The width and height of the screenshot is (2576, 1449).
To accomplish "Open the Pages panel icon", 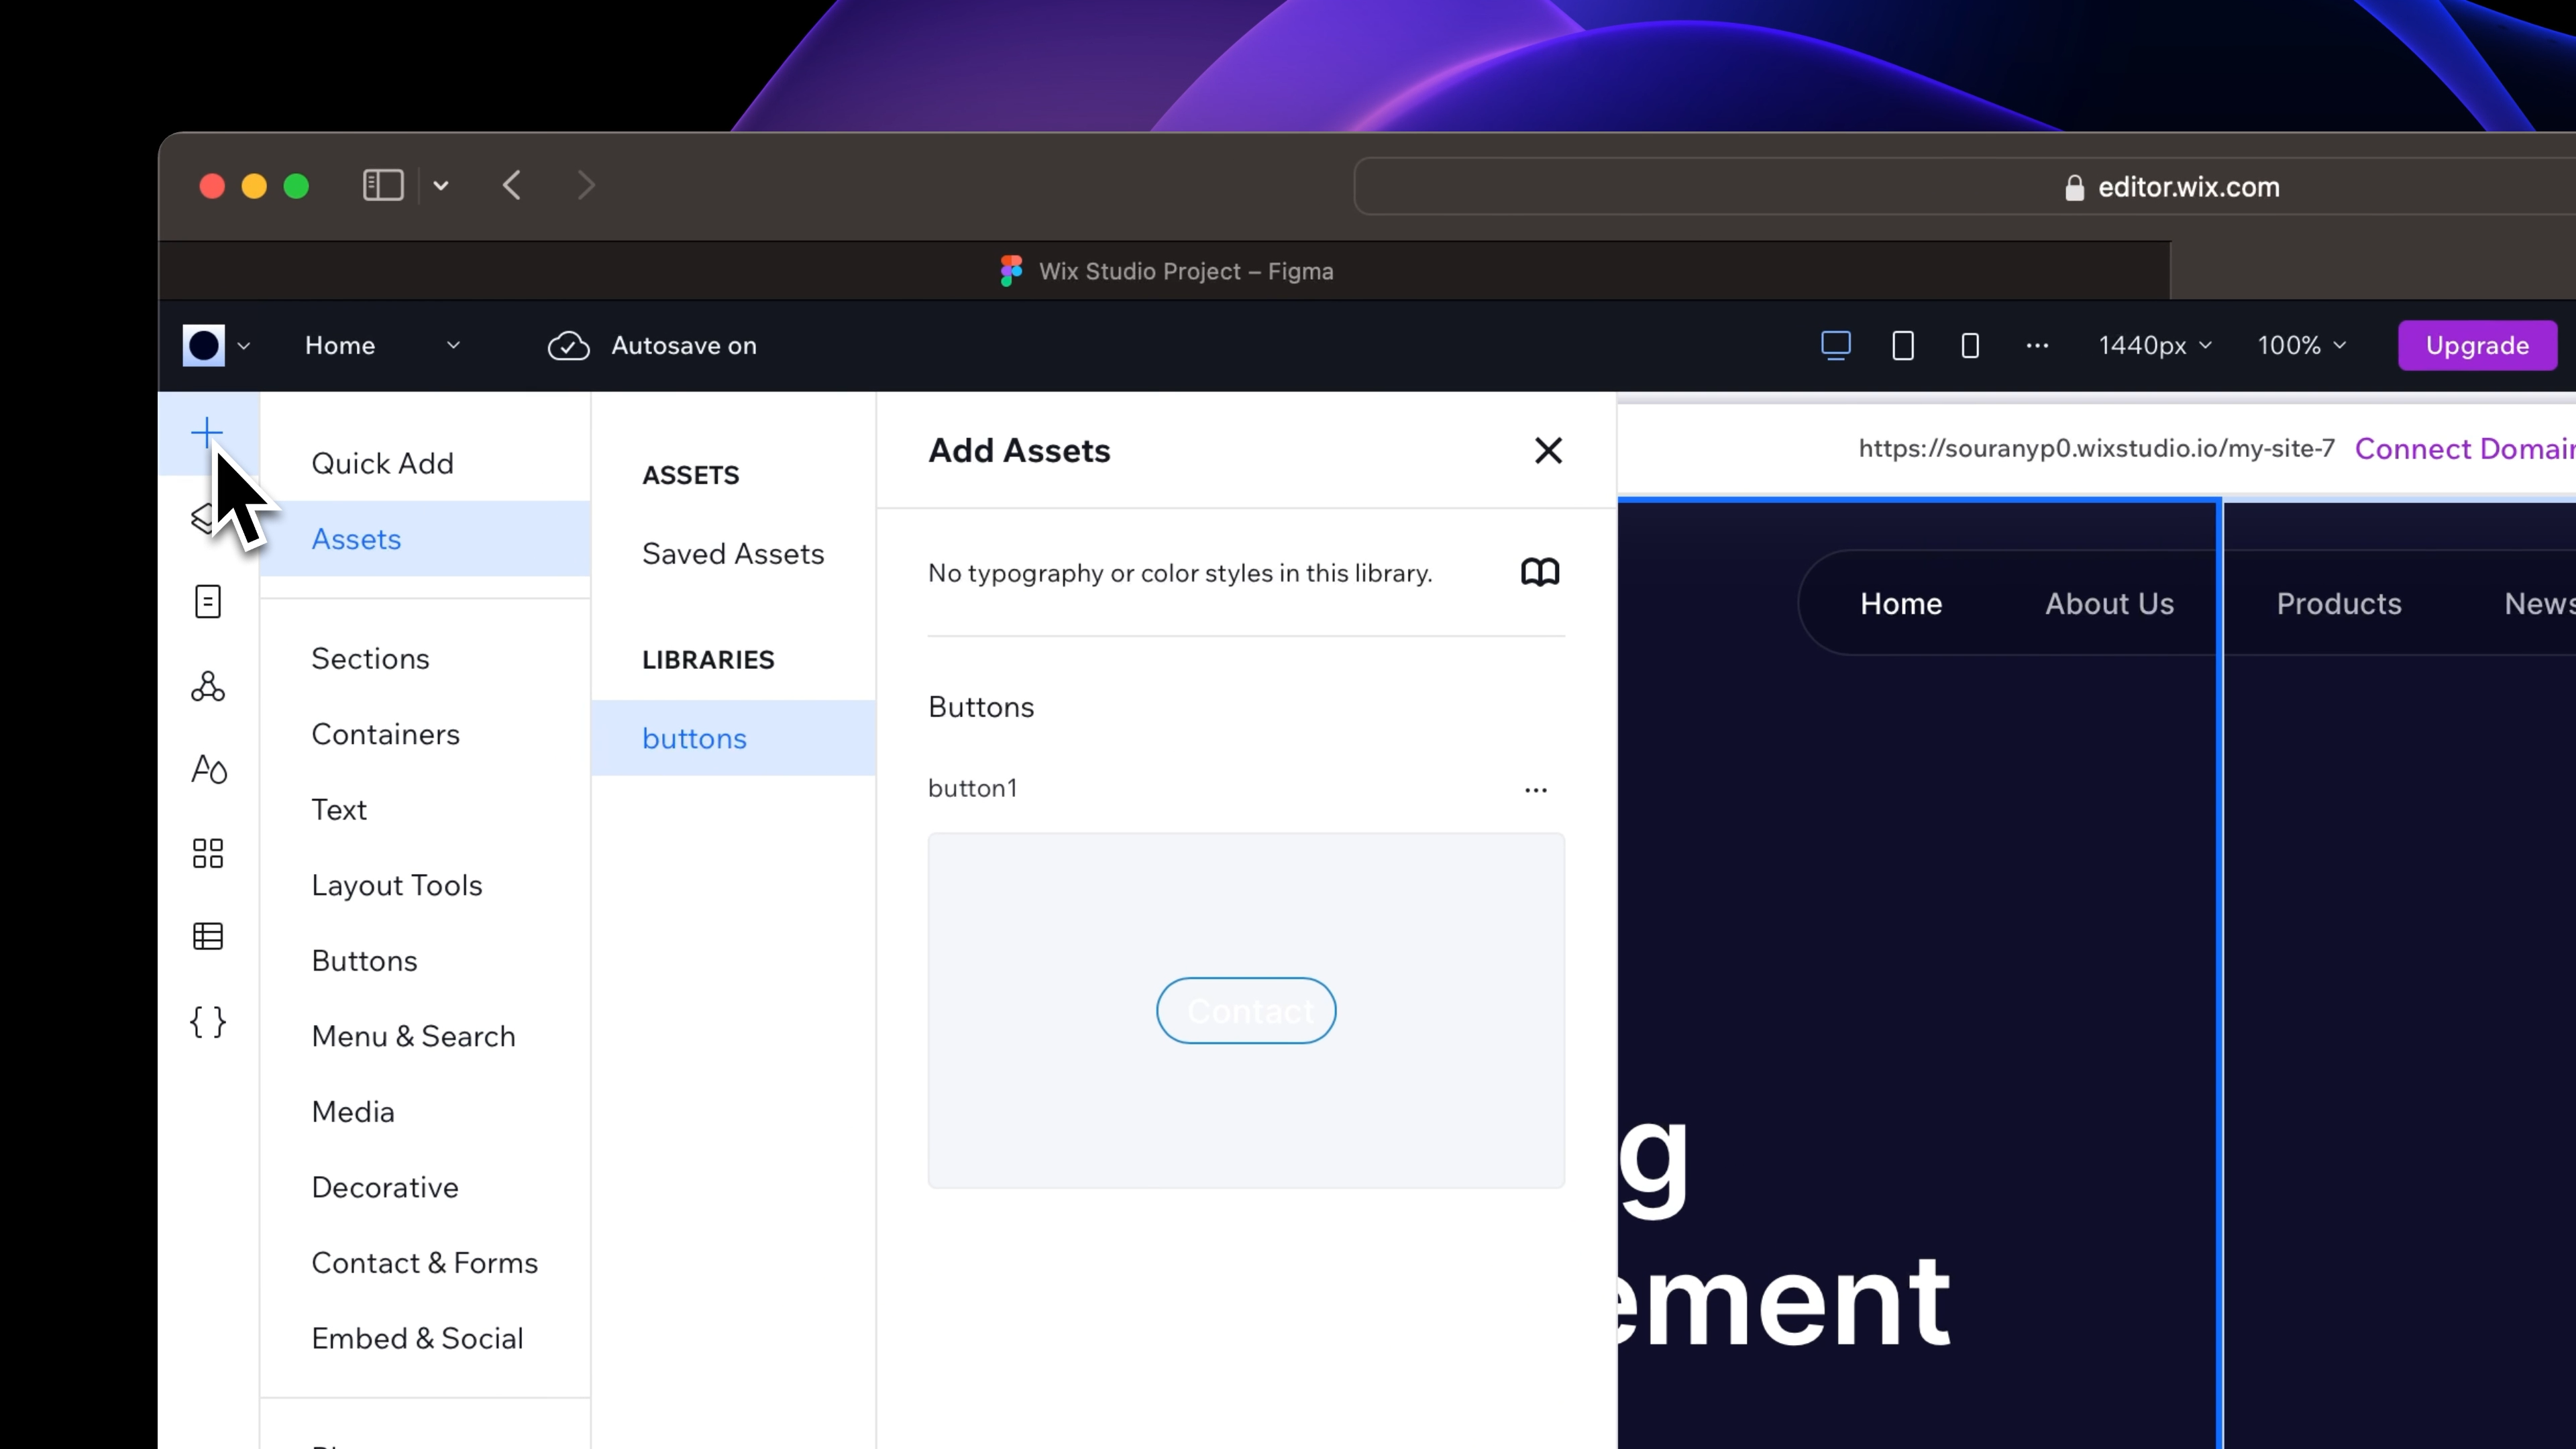I will 208,602.
